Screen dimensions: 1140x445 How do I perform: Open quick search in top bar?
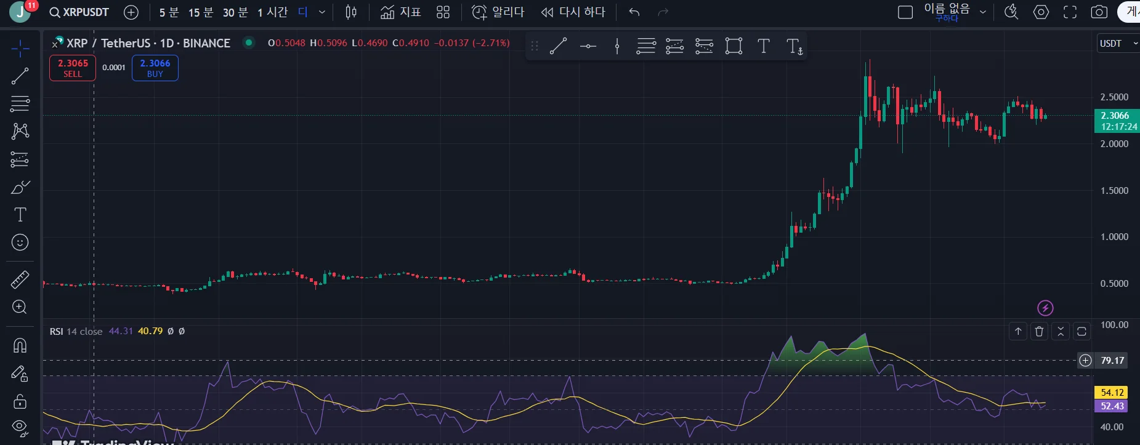1011,12
